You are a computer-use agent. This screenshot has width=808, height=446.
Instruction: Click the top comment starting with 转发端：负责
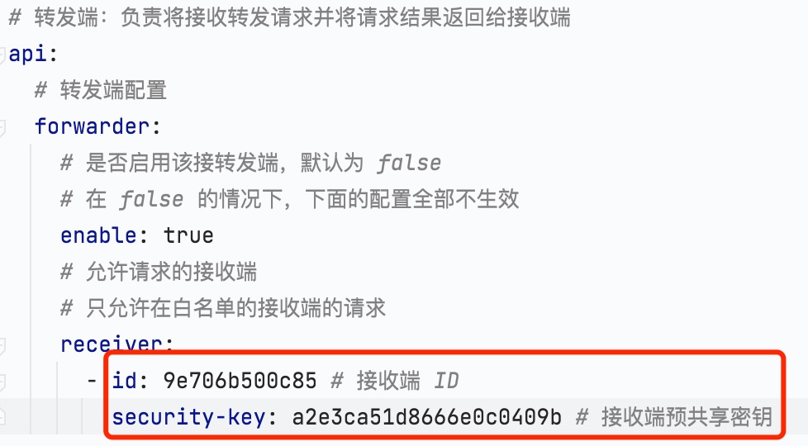290,17
